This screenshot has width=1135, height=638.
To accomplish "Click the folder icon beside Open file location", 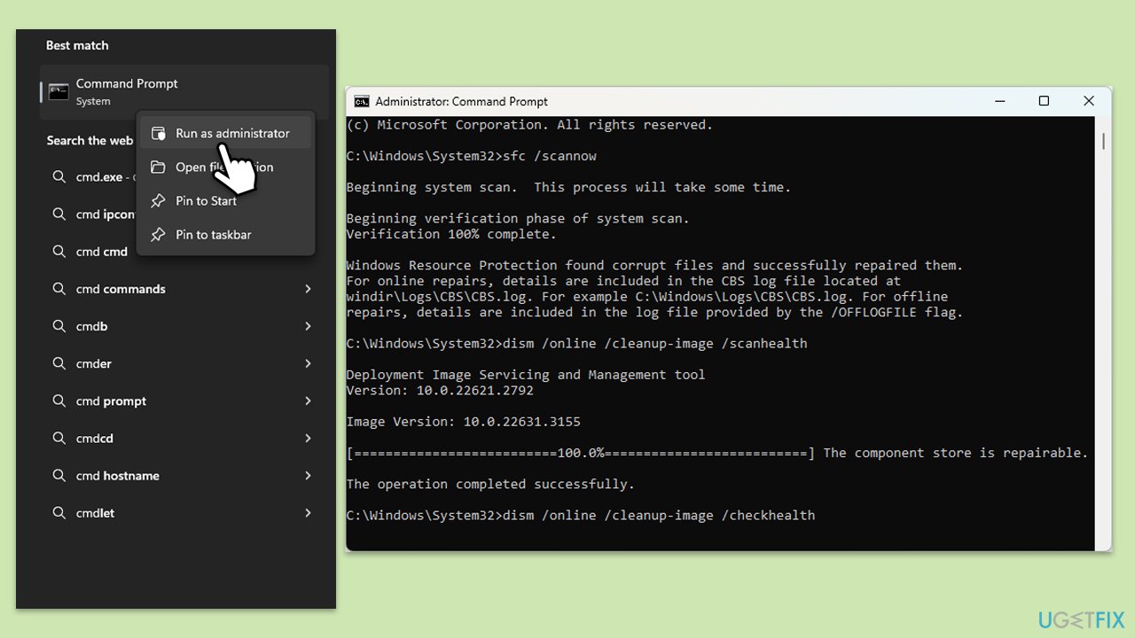I will [x=158, y=167].
